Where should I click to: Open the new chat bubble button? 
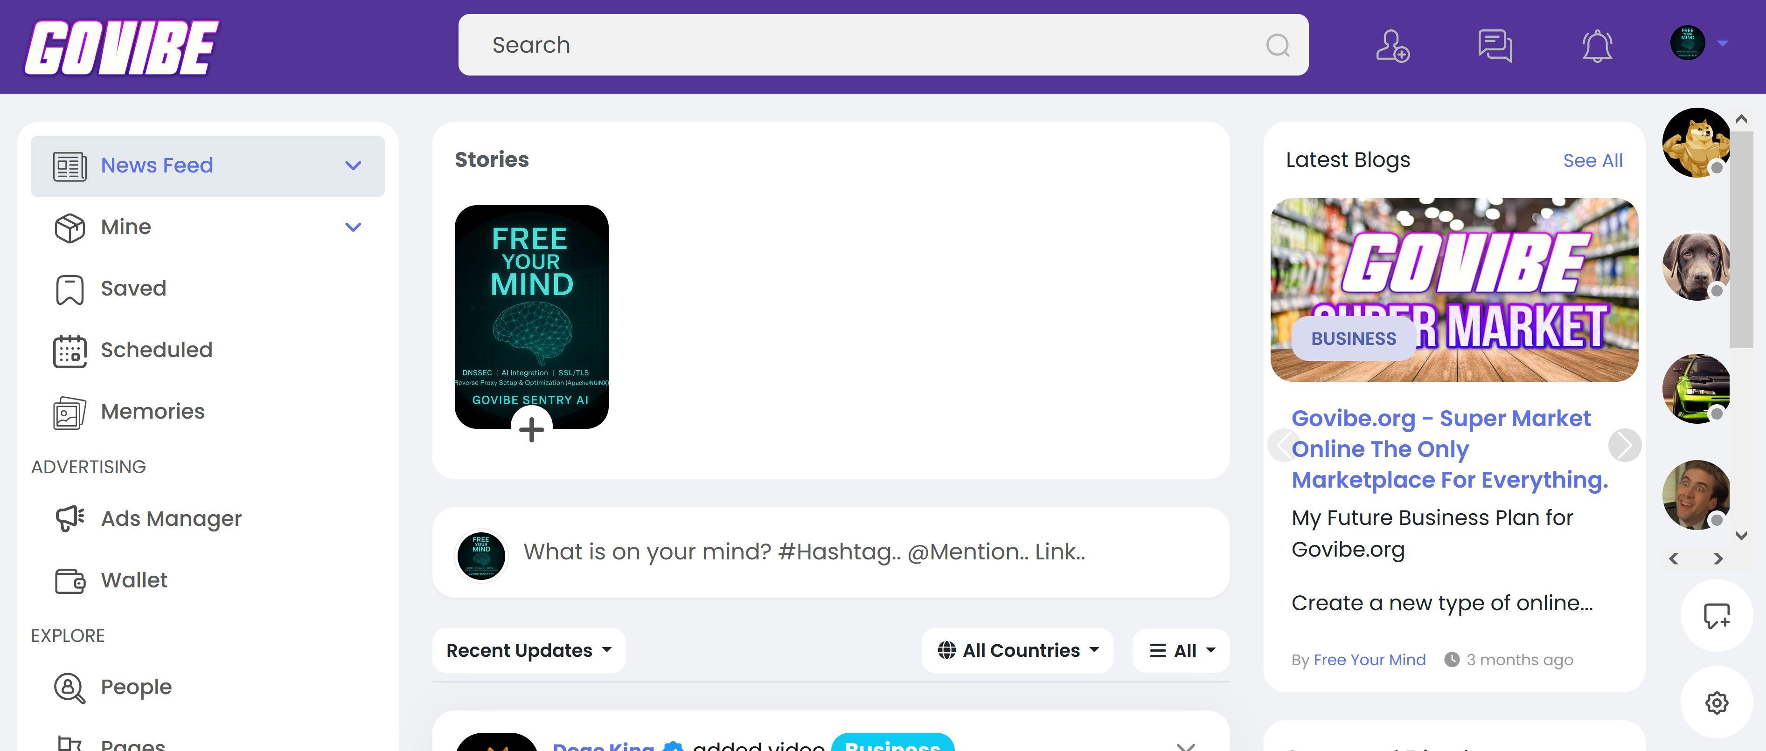[x=1717, y=615]
